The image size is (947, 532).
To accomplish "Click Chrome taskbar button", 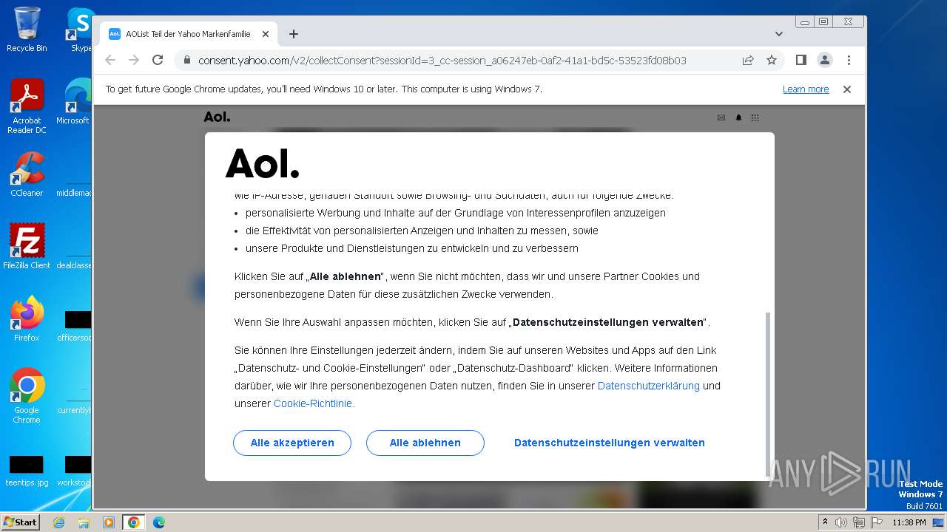I will pyautogui.click(x=134, y=522).
